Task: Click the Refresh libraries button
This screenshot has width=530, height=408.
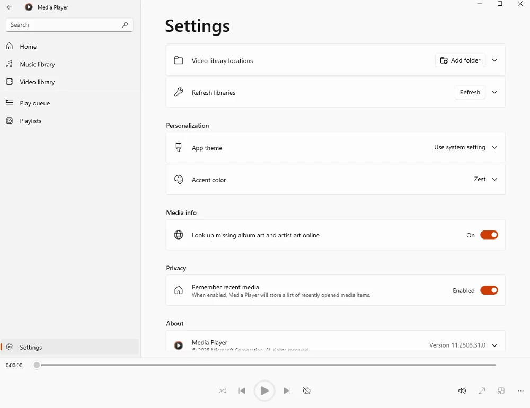Action: [470, 92]
